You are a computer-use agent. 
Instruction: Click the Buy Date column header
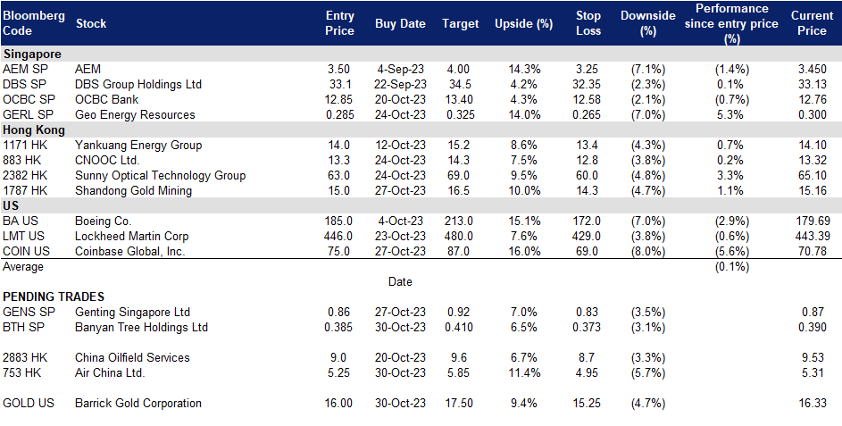pos(400,24)
